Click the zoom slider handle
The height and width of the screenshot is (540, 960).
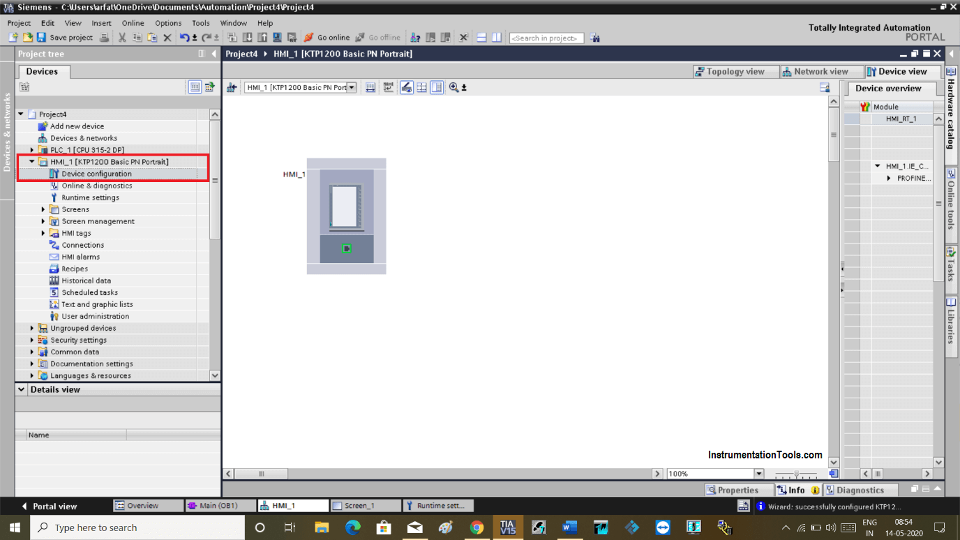796,474
